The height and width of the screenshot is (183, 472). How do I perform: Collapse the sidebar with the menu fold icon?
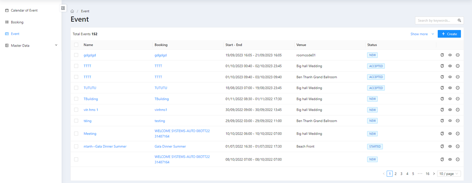click(x=63, y=8)
